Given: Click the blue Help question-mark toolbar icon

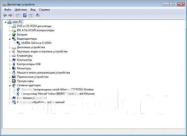Looking at the screenshot, I should (25, 15).
